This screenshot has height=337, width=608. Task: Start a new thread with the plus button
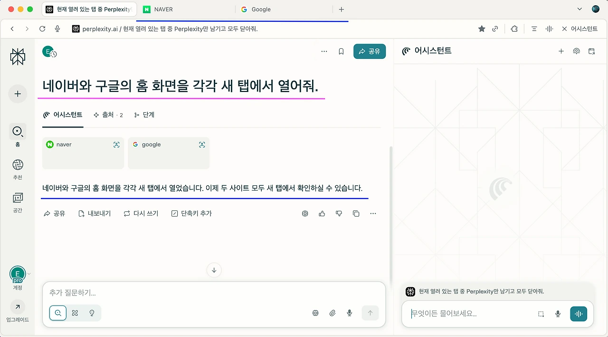tap(18, 94)
